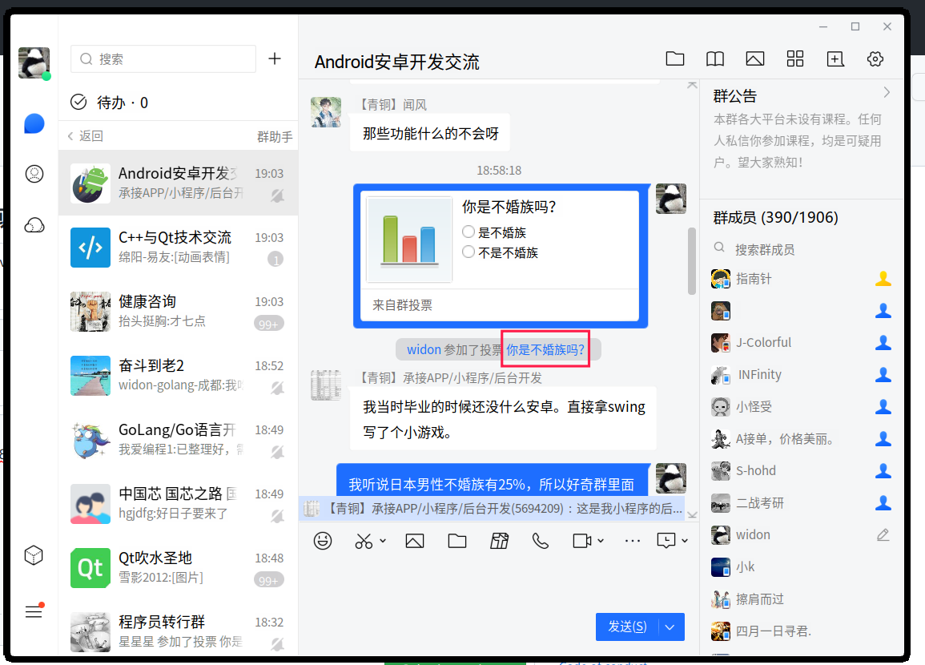Click the invite members plus-box icon
Viewport: 925px width, 665px height.
tap(835, 59)
